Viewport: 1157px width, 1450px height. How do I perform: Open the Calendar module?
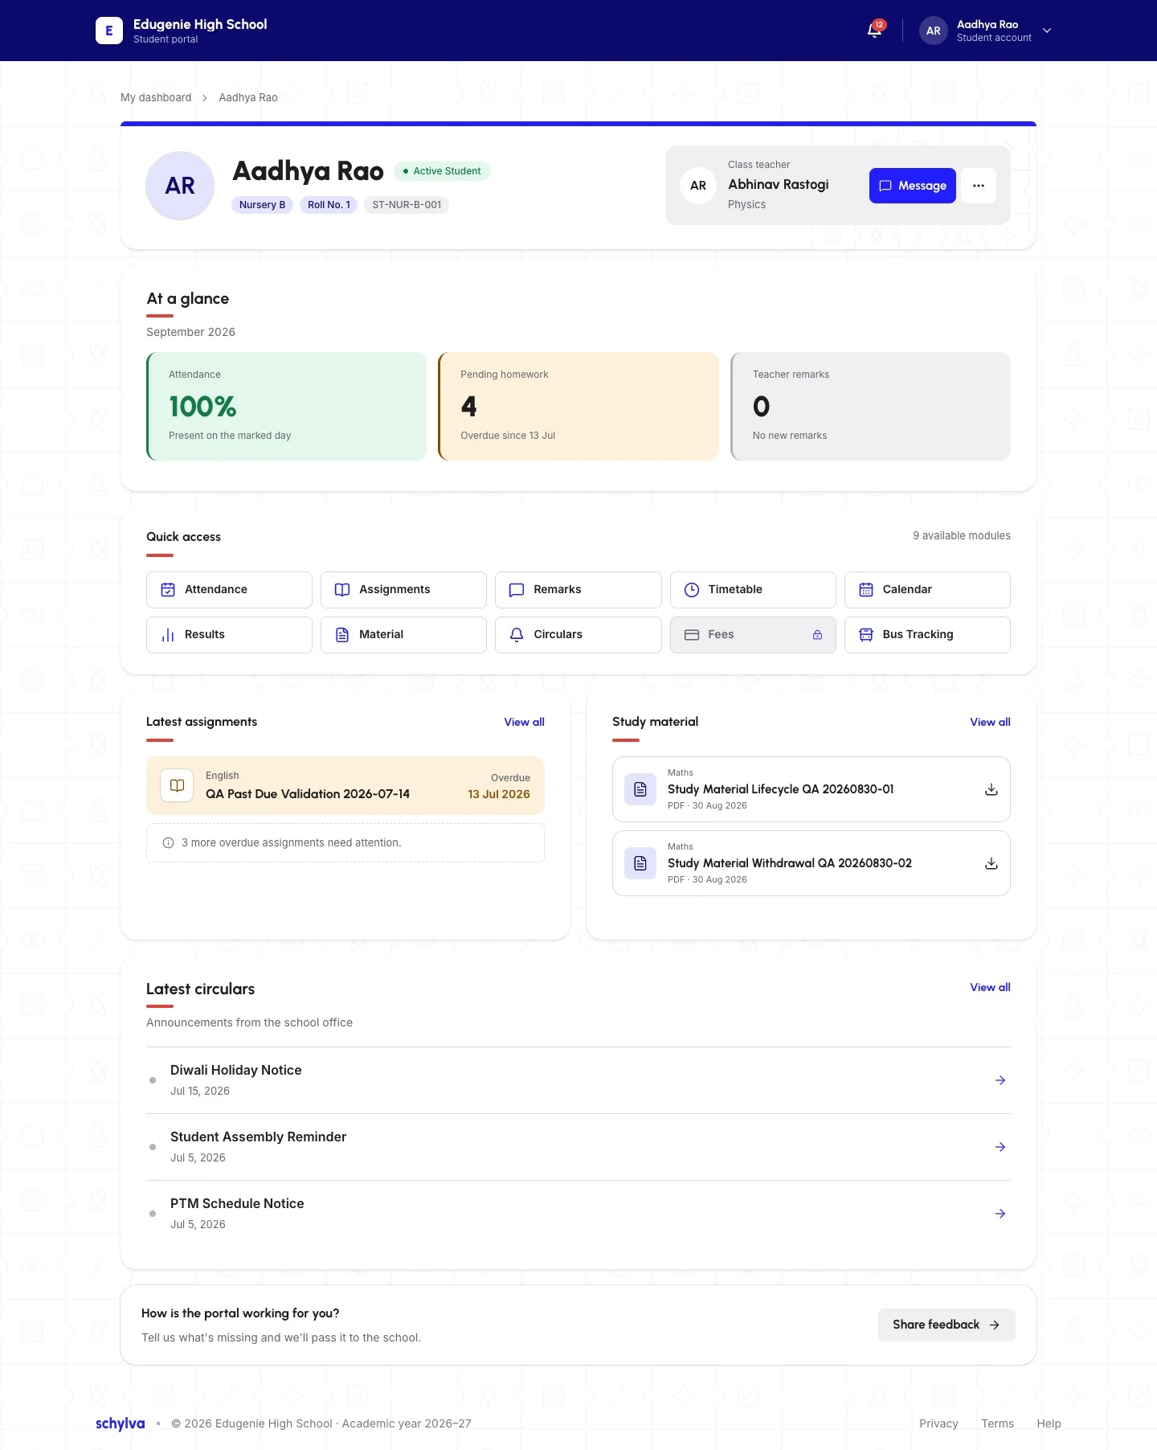[927, 590]
